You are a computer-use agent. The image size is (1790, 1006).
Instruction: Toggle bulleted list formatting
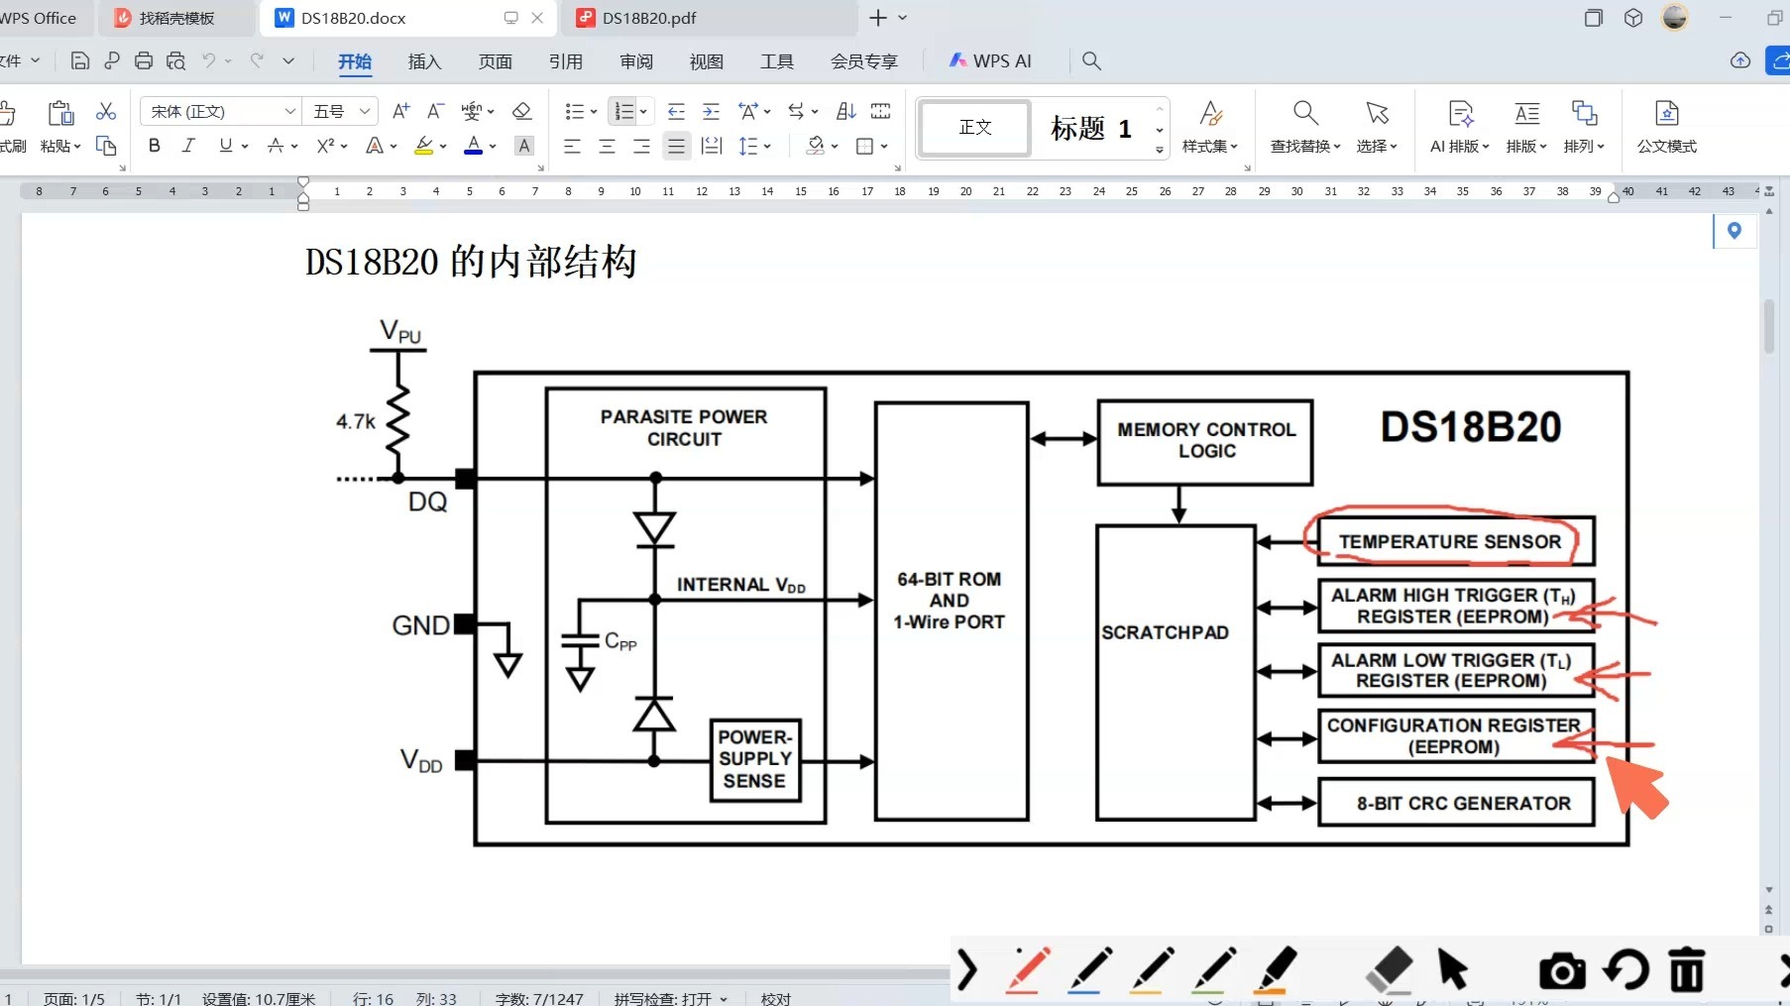click(x=574, y=111)
